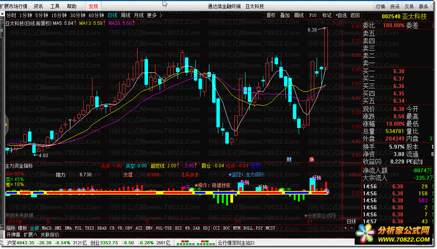Open the 扩展市场行情 menu
This screenshot has height=249, width=437.
click(14, 6)
